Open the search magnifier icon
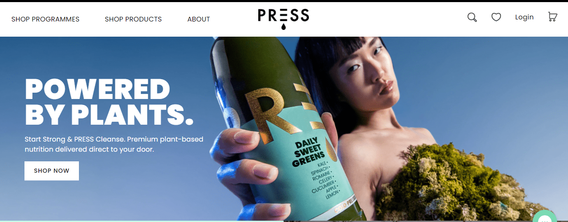568x222 pixels. tap(472, 17)
